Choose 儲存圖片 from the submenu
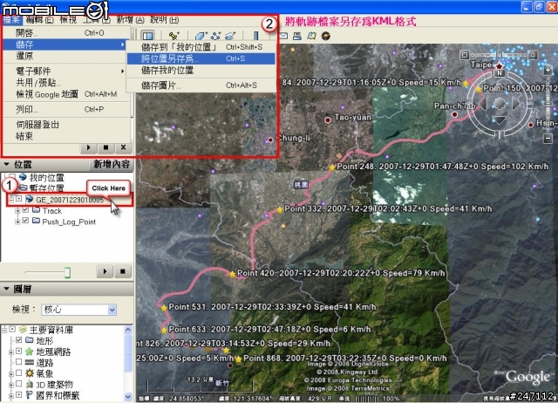 [x=201, y=85]
